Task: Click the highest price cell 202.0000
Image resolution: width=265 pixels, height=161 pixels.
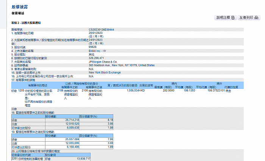Action: pos(168,90)
